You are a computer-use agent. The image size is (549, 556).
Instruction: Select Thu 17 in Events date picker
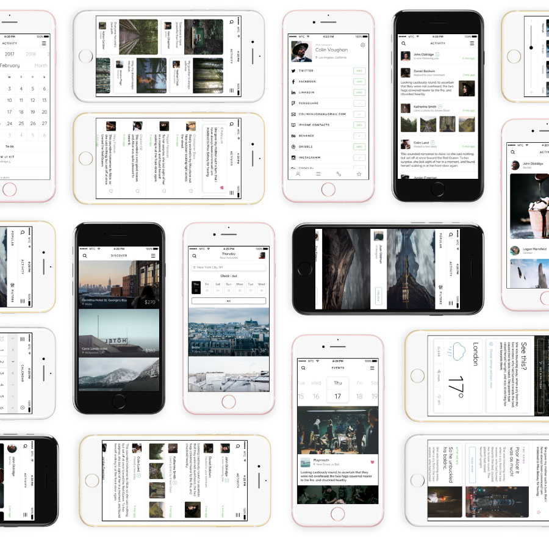coord(337,390)
